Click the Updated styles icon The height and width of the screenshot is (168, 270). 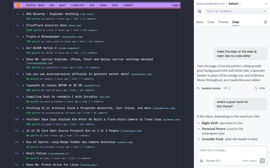[198, 88]
